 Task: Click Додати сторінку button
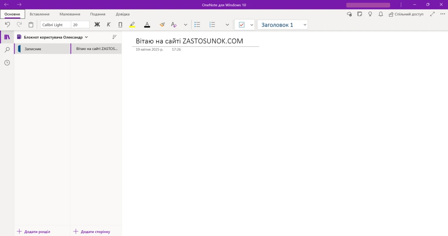click(92, 232)
